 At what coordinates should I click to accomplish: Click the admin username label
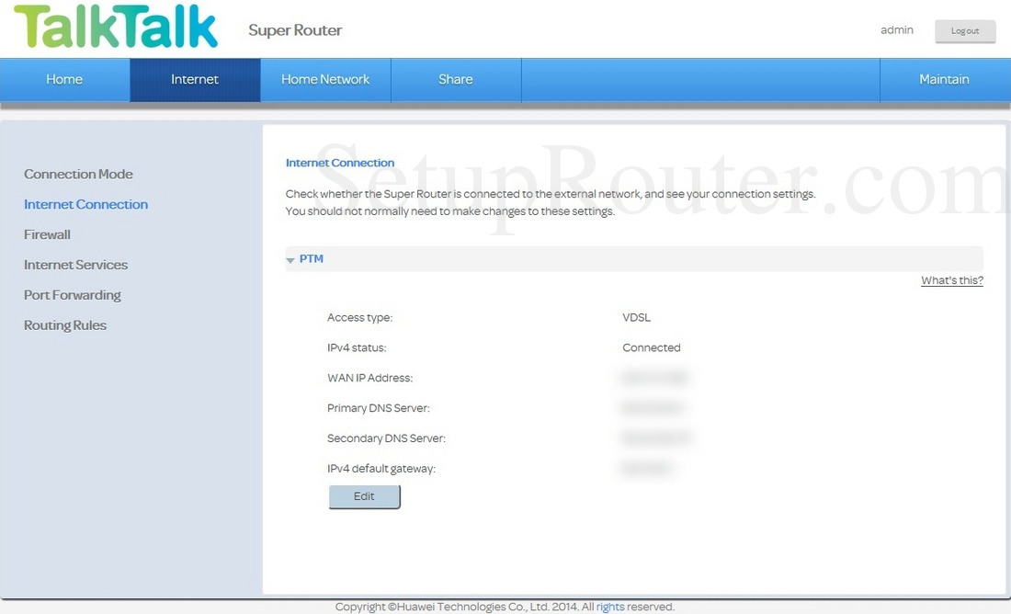pos(896,30)
